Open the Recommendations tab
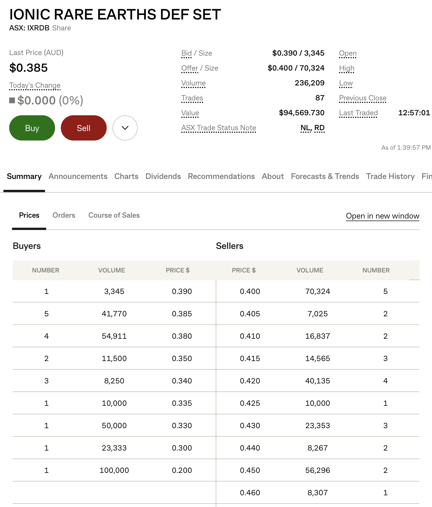432x507 pixels. click(221, 176)
